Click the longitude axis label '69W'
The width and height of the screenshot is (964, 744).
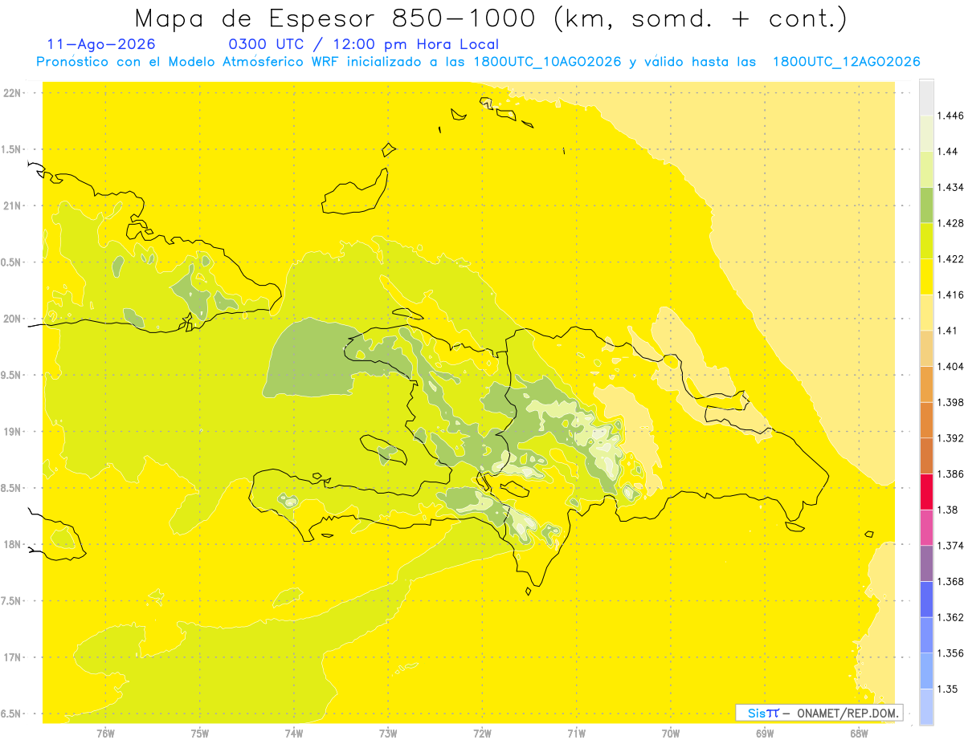[x=765, y=733]
